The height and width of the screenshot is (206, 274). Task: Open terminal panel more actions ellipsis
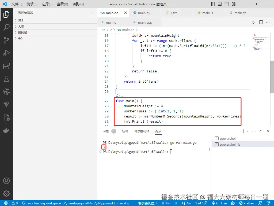click(x=254, y=131)
